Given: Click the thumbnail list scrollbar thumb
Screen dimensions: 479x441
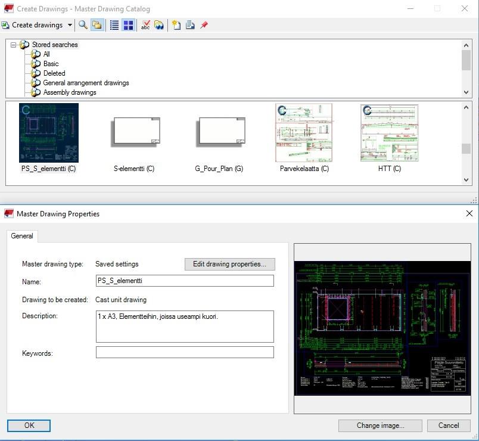Looking at the screenshot, I should (x=466, y=148).
